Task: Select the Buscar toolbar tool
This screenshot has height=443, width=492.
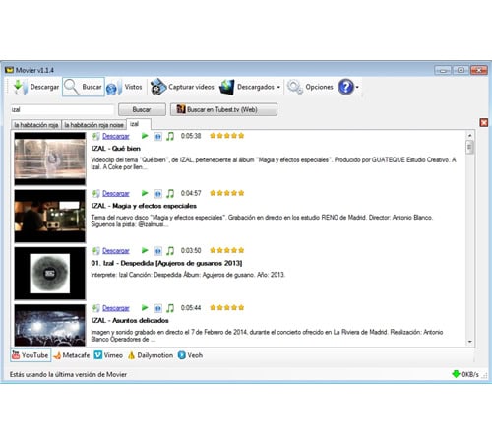Action: pyautogui.click(x=84, y=87)
